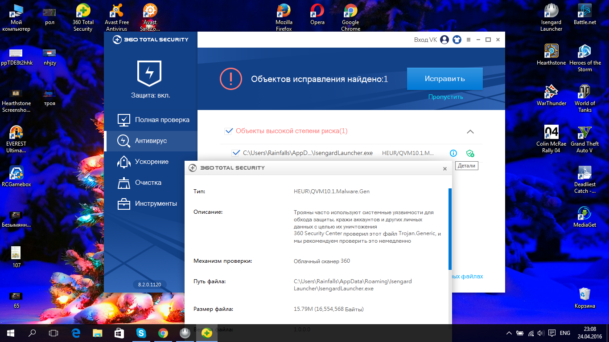Select the 107 desktop file thumbnail
Image resolution: width=609 pixels, height=342 pixels.
tap(16, 257)
